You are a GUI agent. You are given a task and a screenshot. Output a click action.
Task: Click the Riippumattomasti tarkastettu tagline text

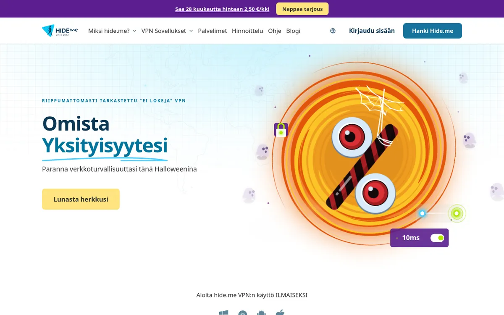tap(114, 101)
